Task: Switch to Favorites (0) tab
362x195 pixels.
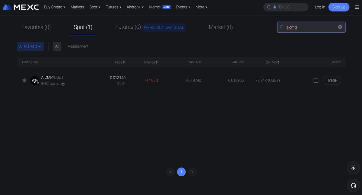Action: tap(36, 27)
